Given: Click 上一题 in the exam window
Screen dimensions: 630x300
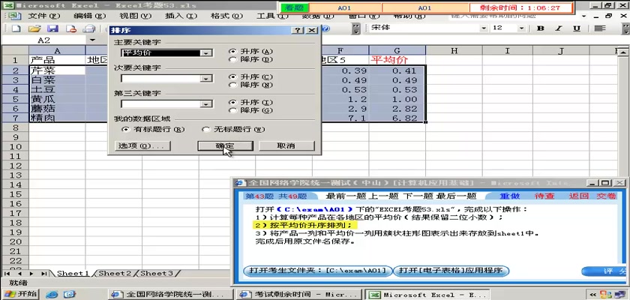Looking at the screenshot, I should (x=385, y=196).
